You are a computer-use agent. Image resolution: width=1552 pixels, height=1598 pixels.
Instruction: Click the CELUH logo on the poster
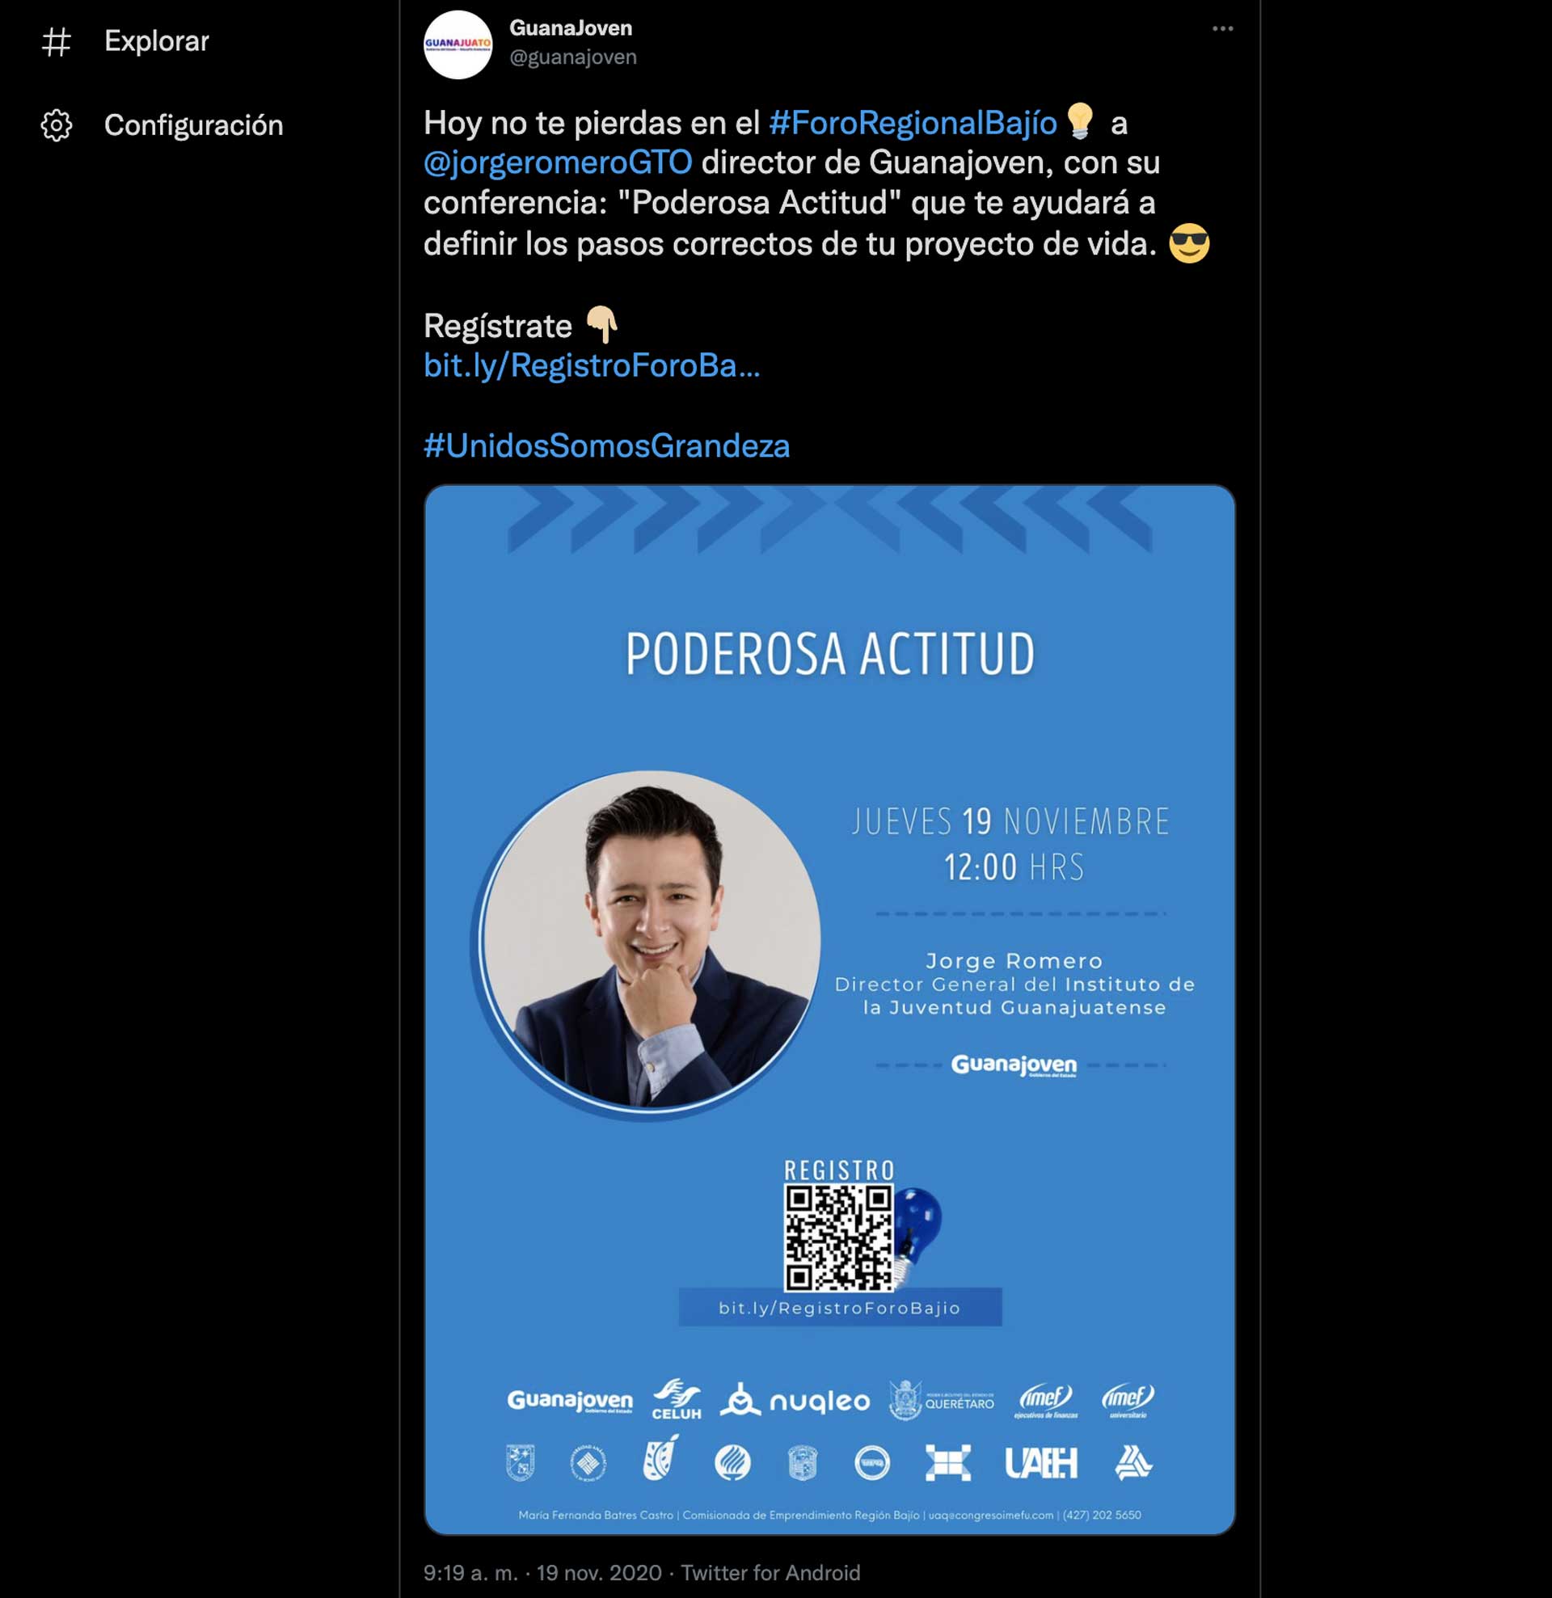[676, 1399]
